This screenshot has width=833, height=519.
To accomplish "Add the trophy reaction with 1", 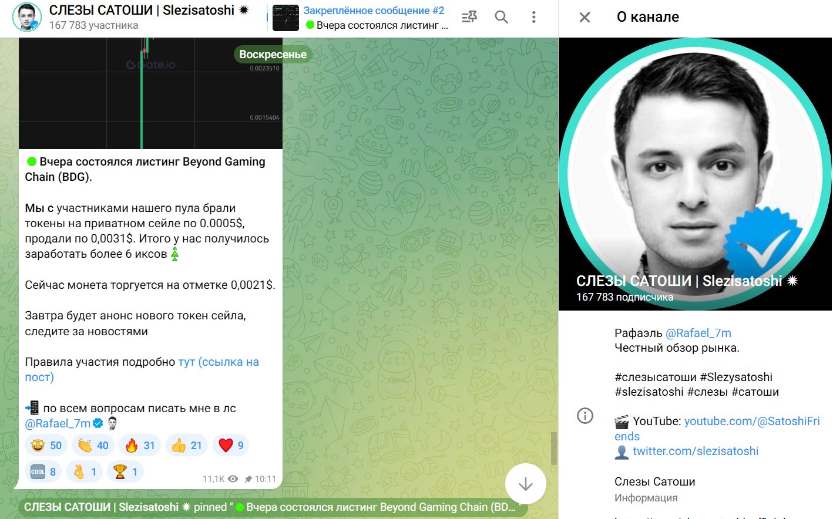I will coord(125,471).
